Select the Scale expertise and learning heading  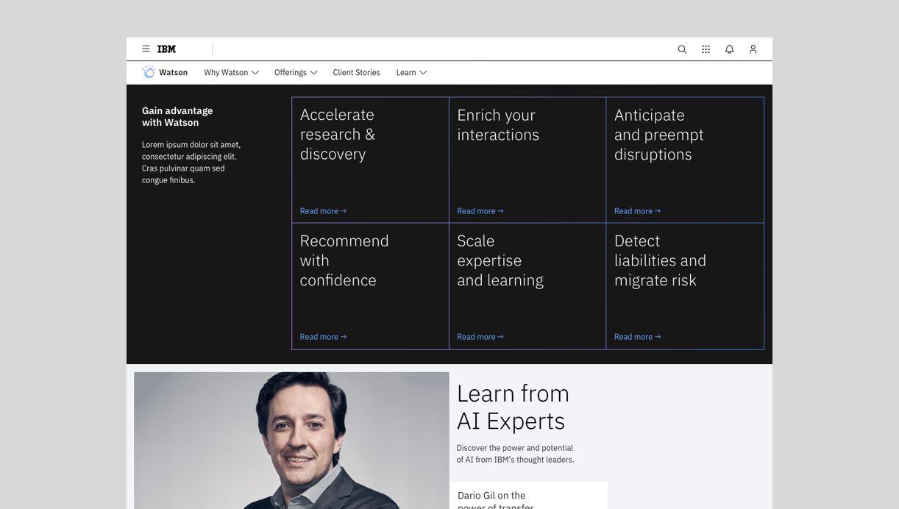pyautogui.click(x=500, y=260)
